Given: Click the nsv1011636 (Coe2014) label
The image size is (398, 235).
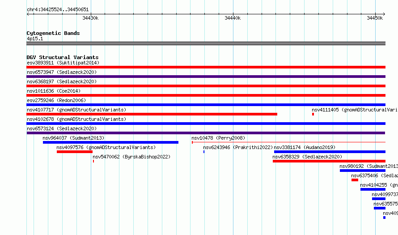Looking at the screenshot, I should click(x=54, y=91).
